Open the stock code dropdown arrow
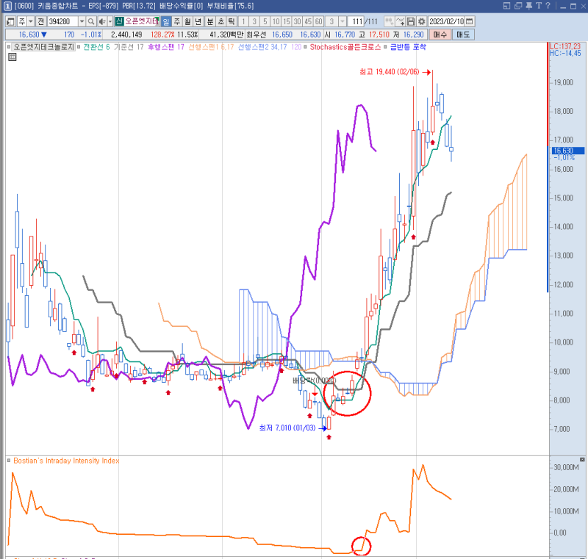Screen dimensions: 588x559 (x=83, y=22)
